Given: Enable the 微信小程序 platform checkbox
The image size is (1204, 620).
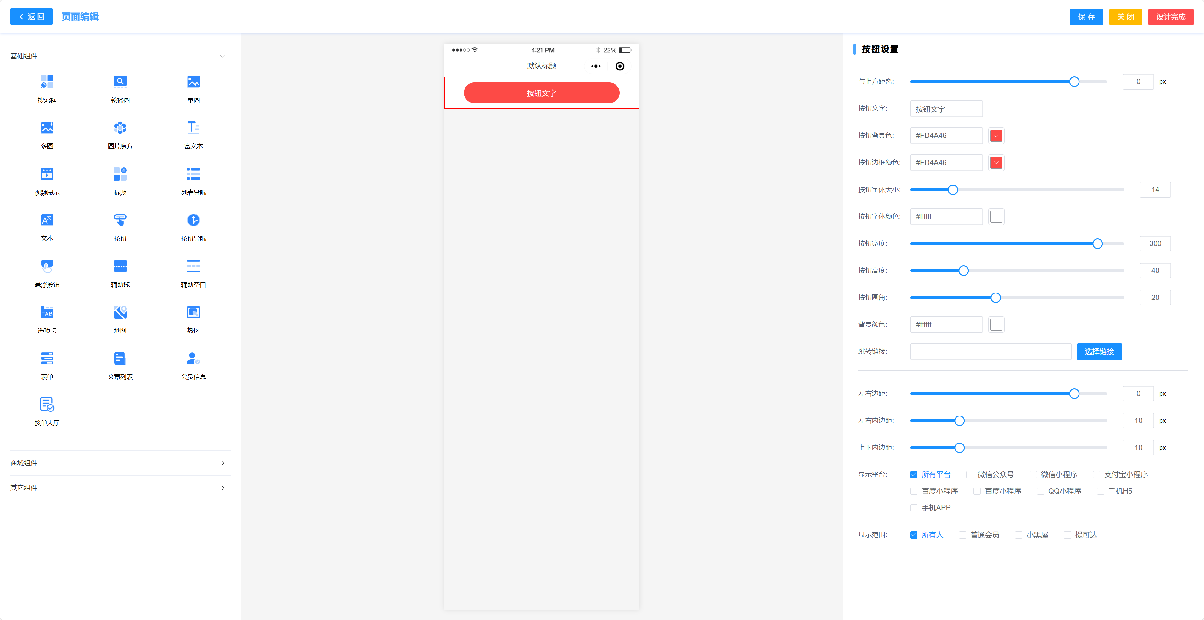Looking at the screenshot, I should pos(1033,475).
